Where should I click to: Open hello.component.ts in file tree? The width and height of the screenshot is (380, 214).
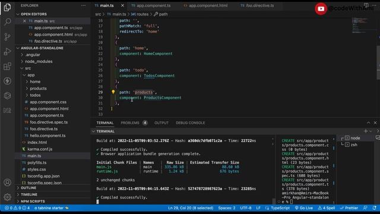(47, 136)
